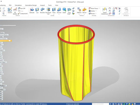
Task: Select the Cut tool
Action: coord(37,10)
